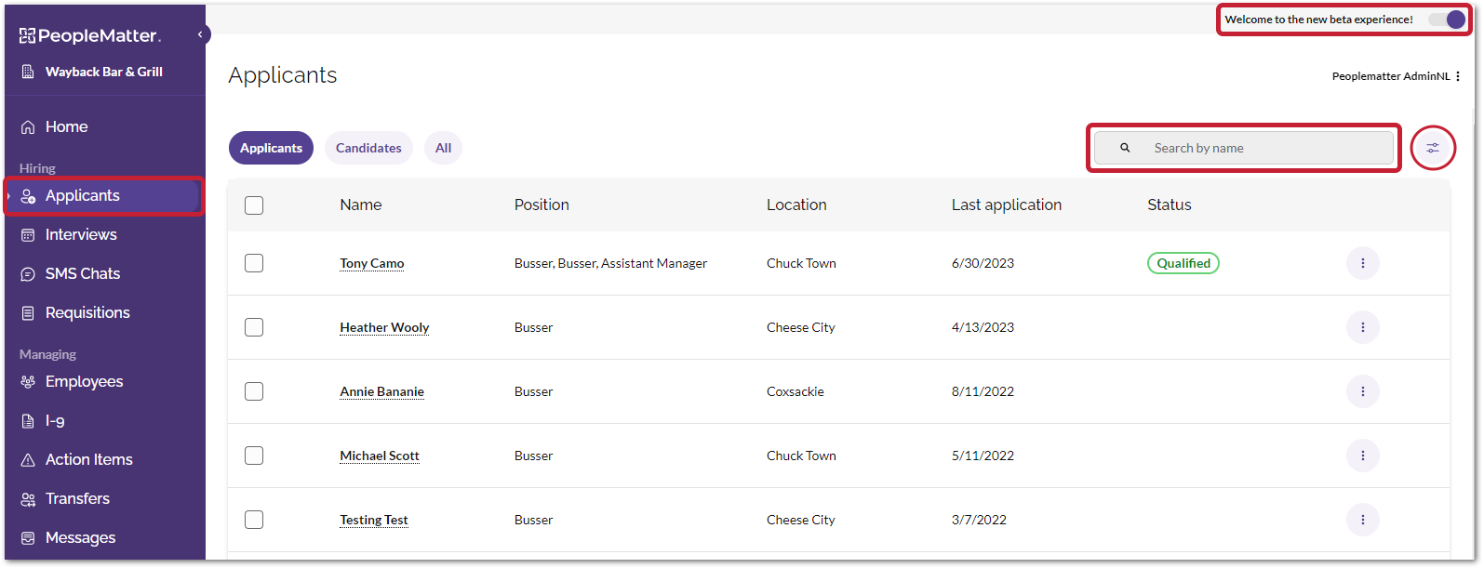Tick the select-all header checkbox
Image resolution: width=1484 pixels, height=568 pixels.
(254, 205)
